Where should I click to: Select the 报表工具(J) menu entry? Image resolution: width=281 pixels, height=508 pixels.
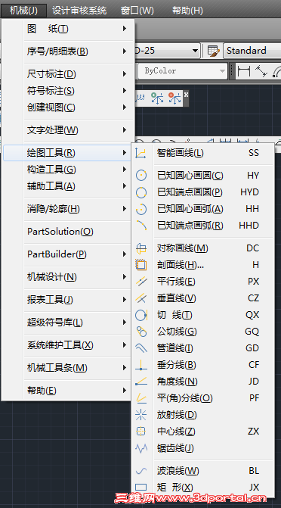(67, 300)
